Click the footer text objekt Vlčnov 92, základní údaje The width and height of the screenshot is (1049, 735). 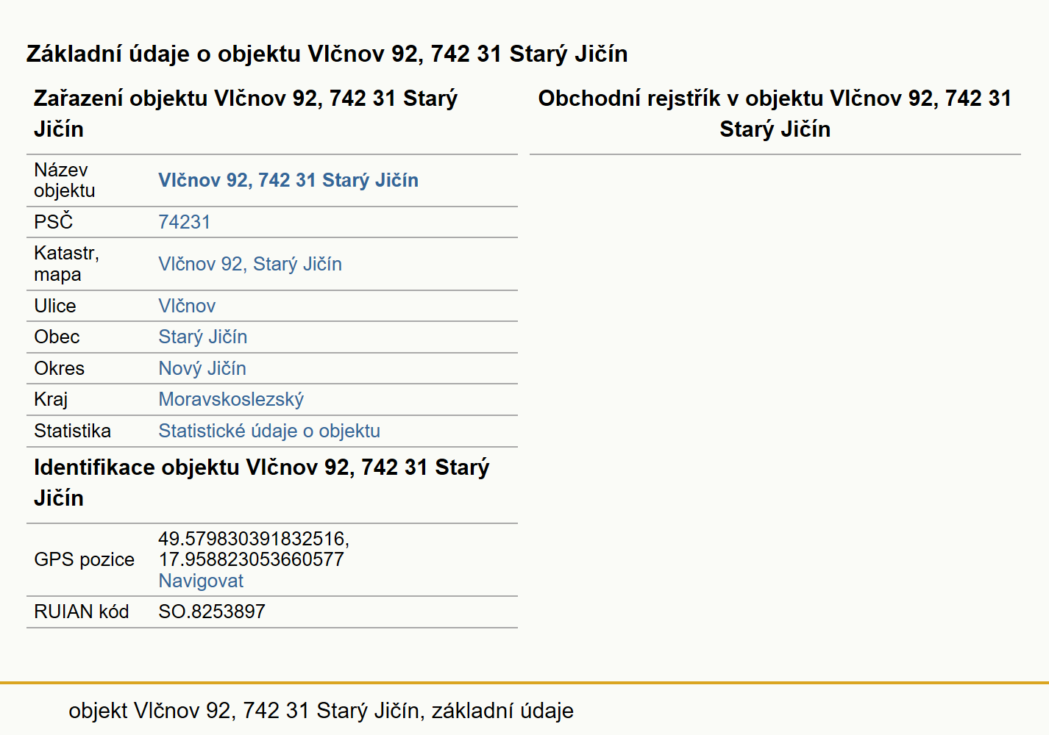(321, 711)
